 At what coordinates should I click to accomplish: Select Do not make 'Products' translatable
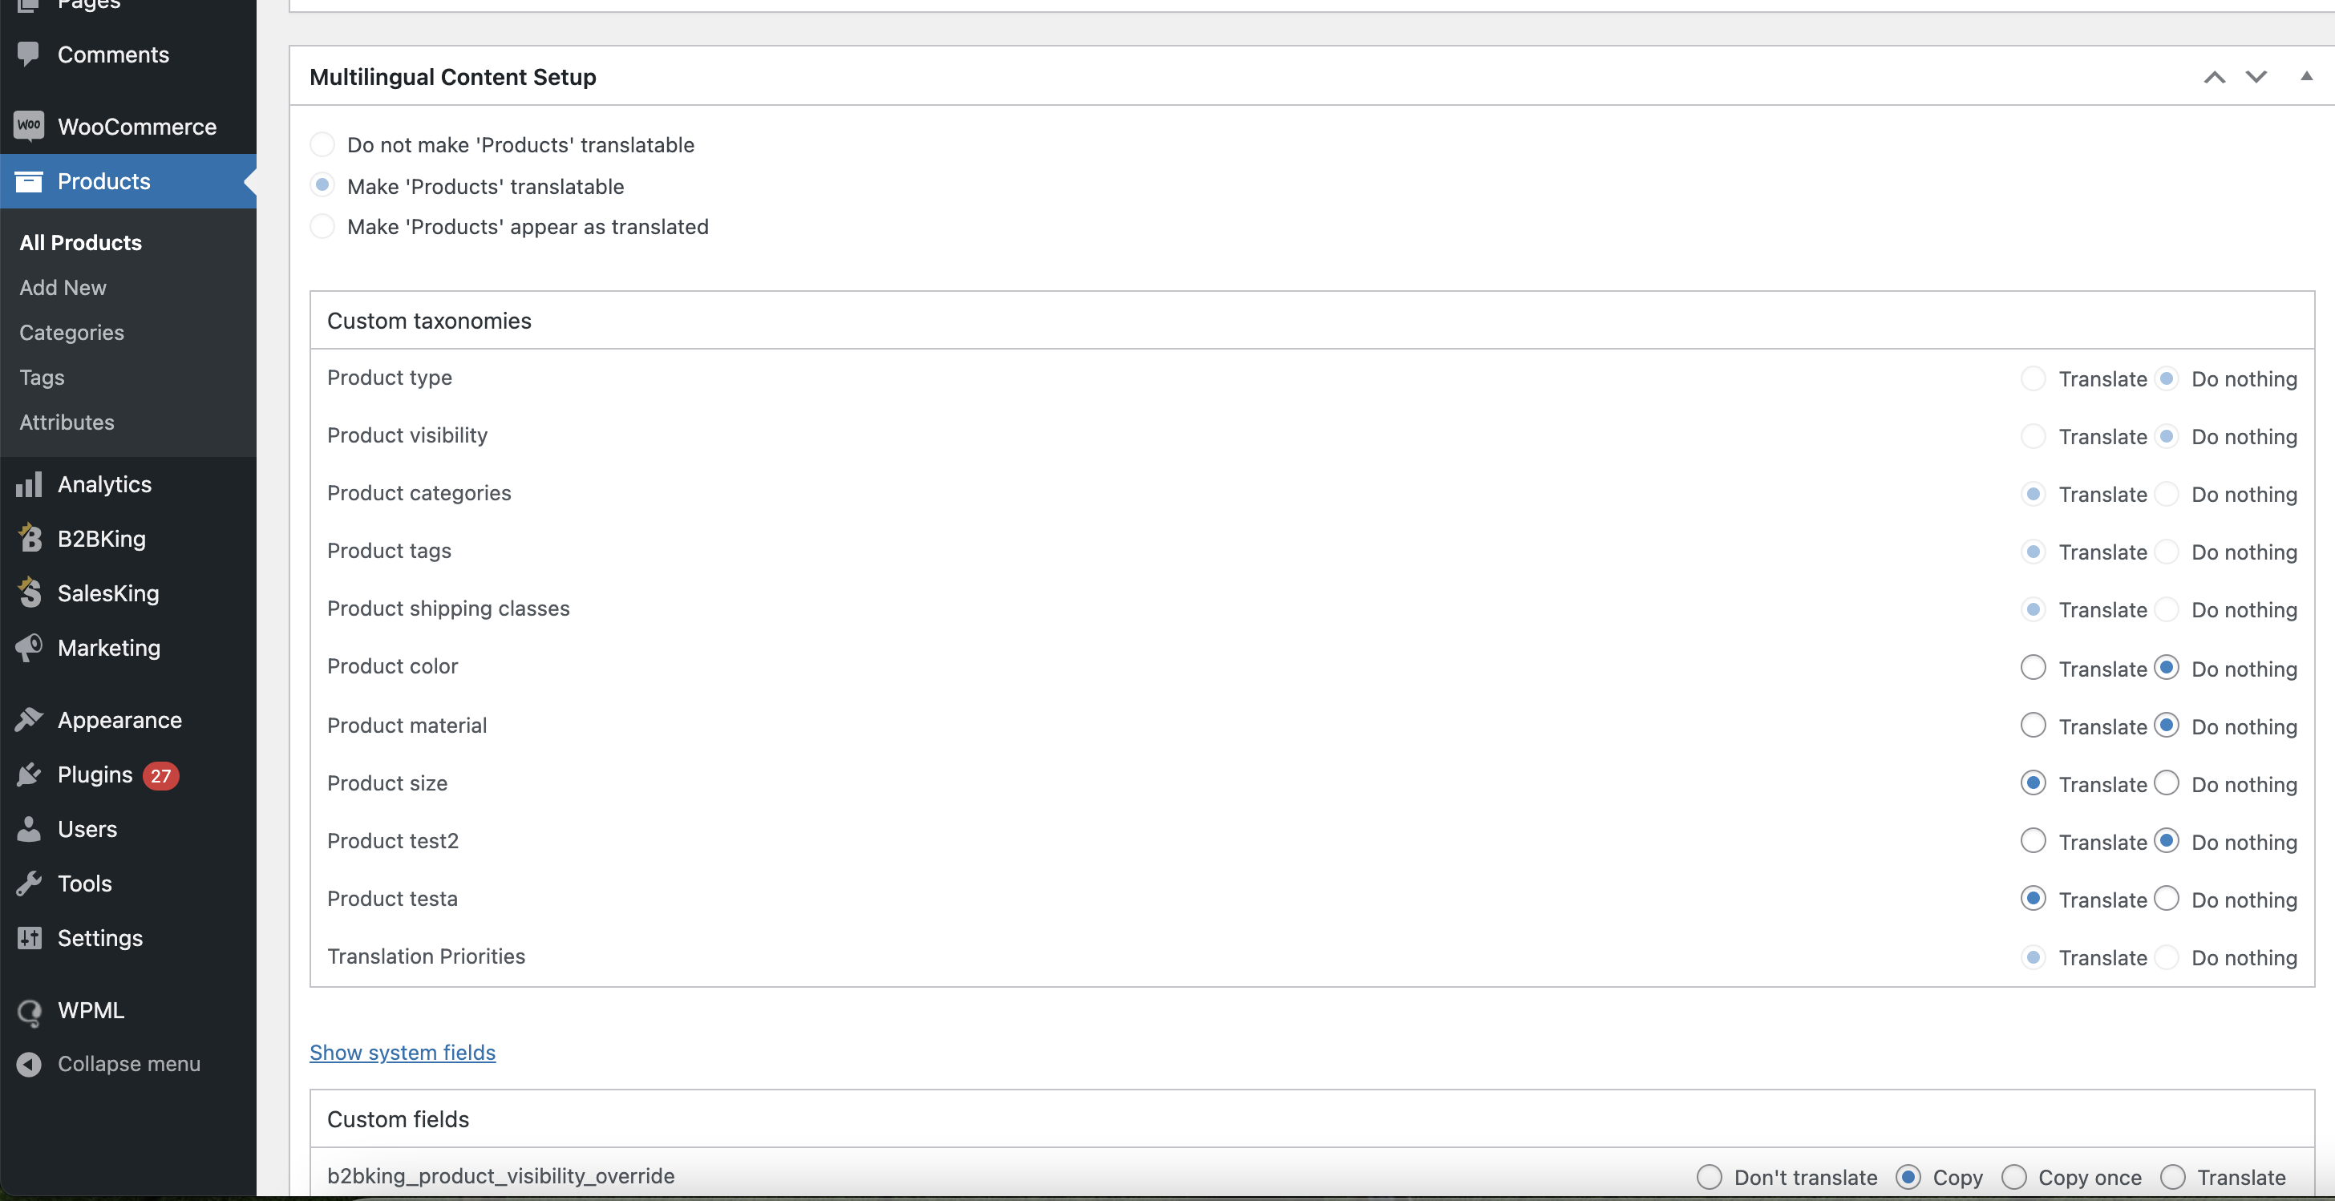point(322,144)
